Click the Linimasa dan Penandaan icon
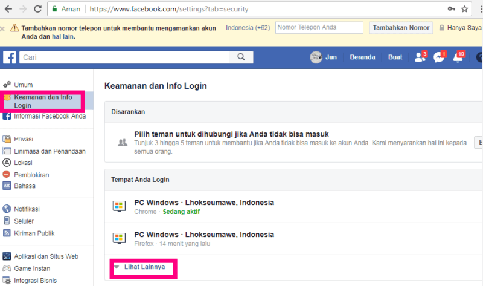 7,151
